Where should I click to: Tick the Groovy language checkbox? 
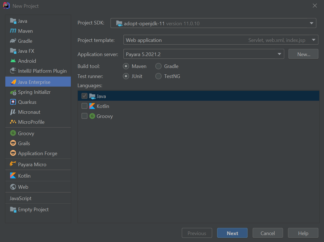(x=84, y=116)
